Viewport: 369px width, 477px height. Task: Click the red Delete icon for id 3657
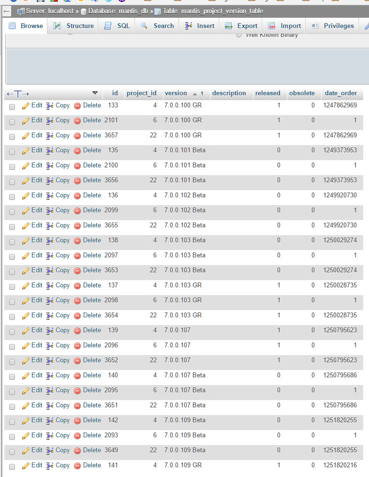click(77, 135)
